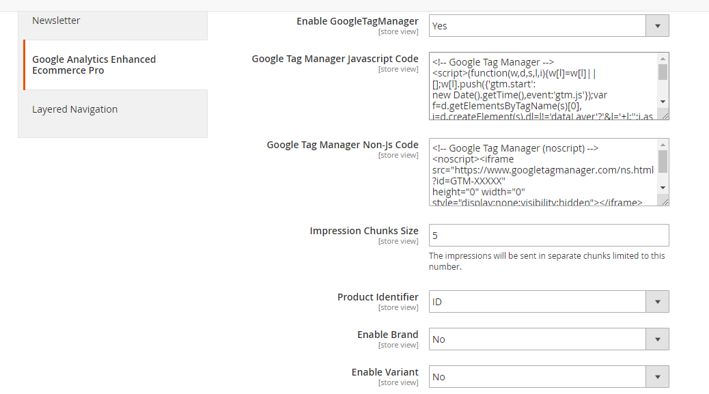Click the scrollbar thumb in Javascript Code textarea
The width and height of the screenshot is (709, 394).
663,72
